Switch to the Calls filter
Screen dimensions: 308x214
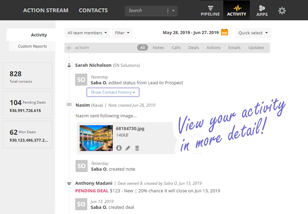(176, 47)
